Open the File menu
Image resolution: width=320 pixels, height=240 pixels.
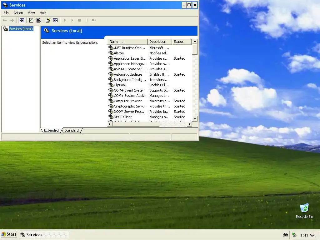pos(6,13)
